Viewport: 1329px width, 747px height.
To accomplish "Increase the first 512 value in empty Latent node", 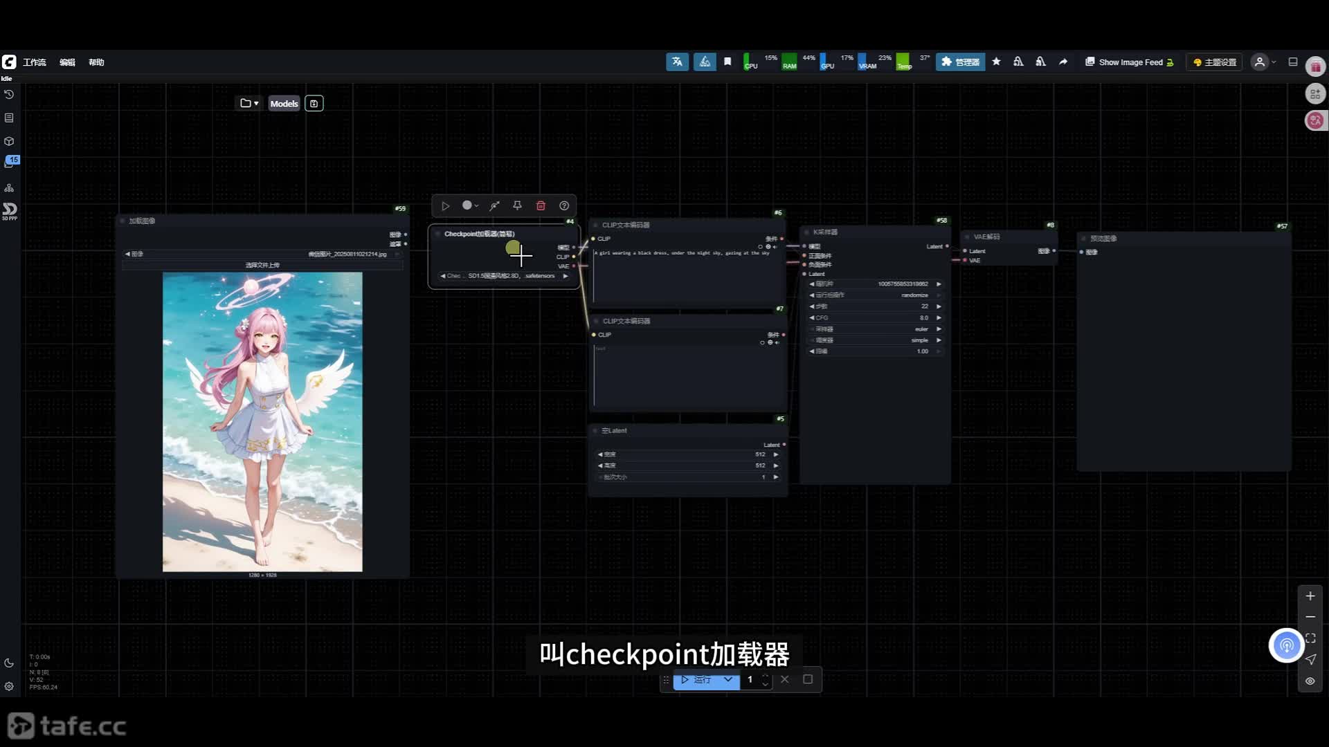I will [776, 454].
